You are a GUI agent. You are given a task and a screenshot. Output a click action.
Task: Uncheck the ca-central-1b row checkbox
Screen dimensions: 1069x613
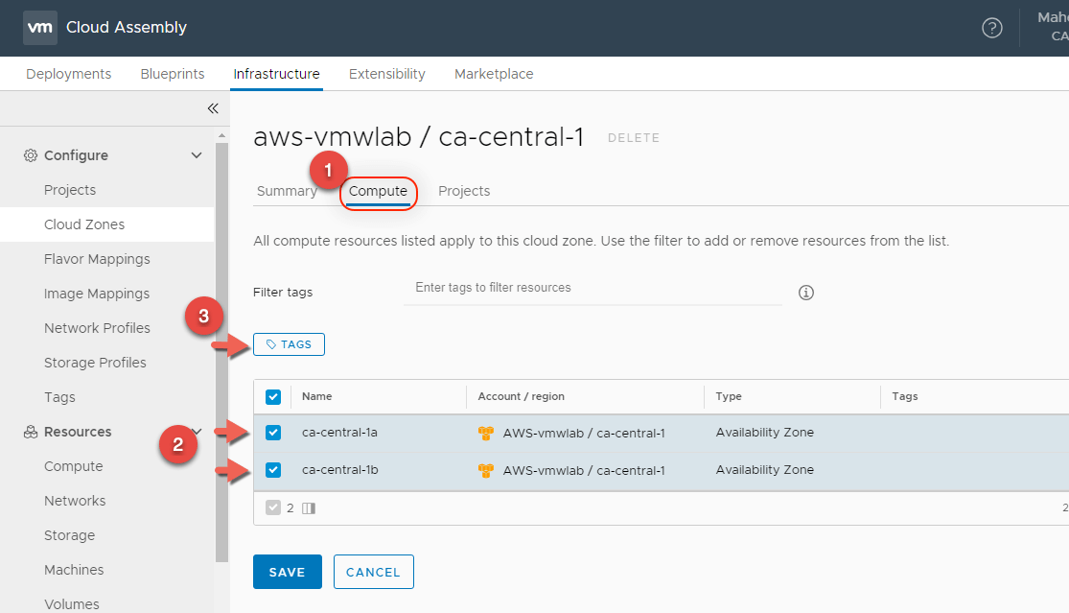click(x=273, y=470)
